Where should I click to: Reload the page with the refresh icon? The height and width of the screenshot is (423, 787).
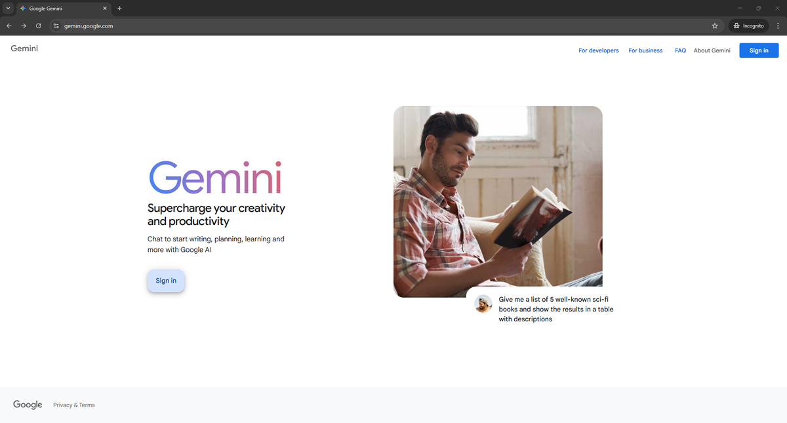click(39, 26)
